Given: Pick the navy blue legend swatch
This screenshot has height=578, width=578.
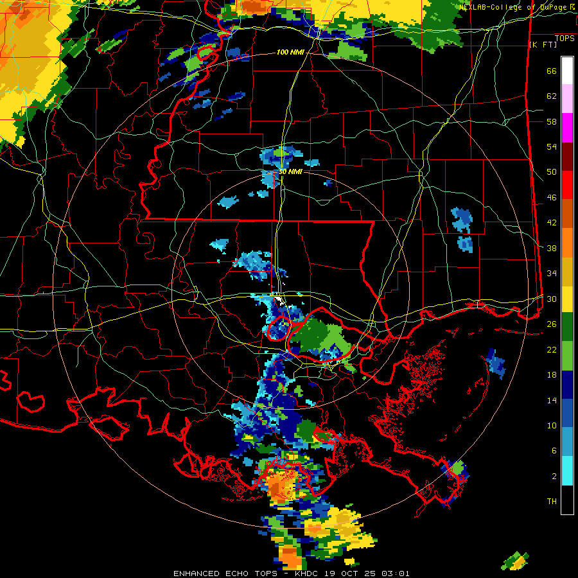Looking at the screenshot, I should [x=567, y=385].
